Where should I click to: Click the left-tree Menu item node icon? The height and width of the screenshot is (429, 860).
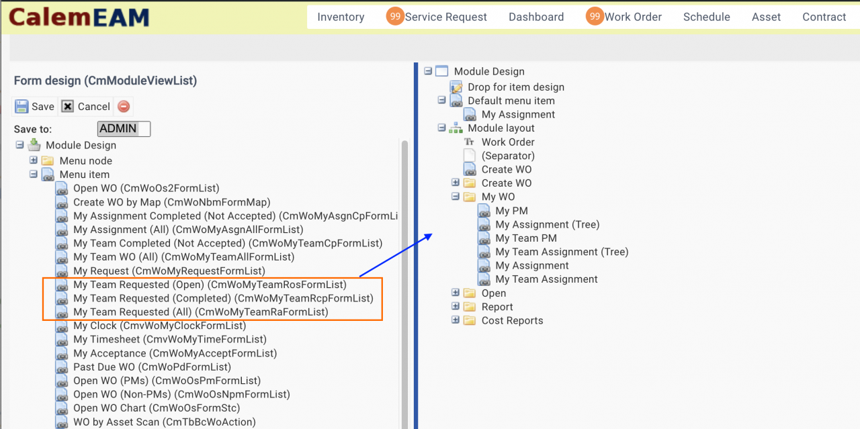coord(48,175)
